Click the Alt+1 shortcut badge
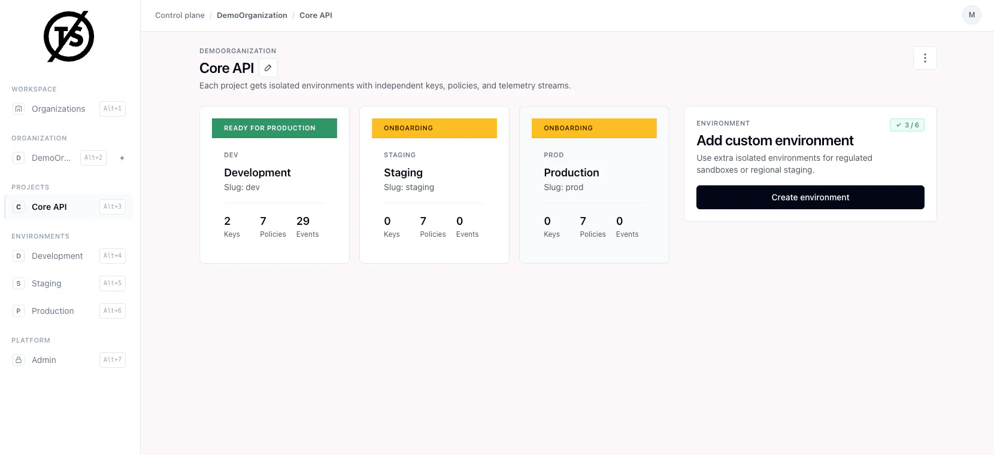 tap(113, 109)
